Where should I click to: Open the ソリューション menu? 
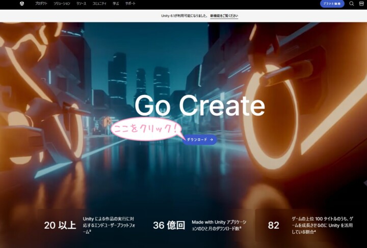coord(62,4)
